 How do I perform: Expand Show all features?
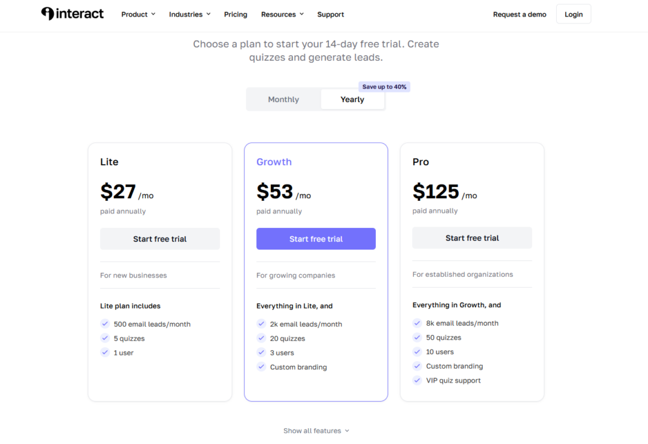[x=316, y=431]
